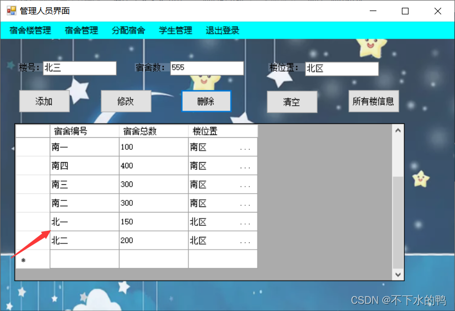Maximize the 管理人员界面 window
This screenshot has height=311, width=455.
click(405, 11)
